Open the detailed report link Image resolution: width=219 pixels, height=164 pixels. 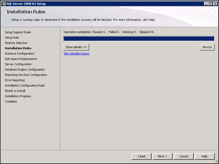coord(76,53)
